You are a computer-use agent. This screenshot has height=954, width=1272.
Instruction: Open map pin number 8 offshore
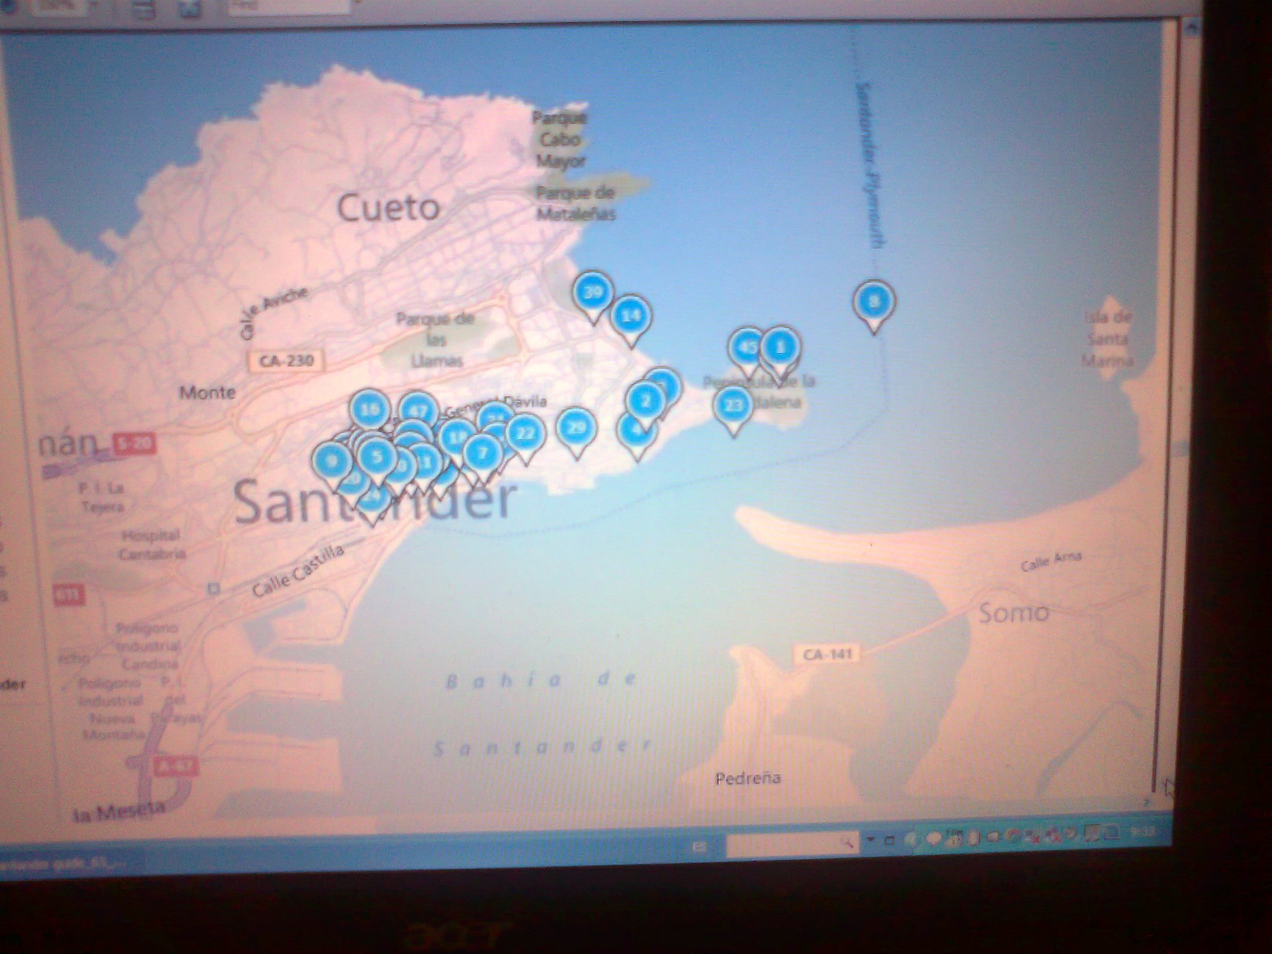pyautogui.click(x=874, y=301)
